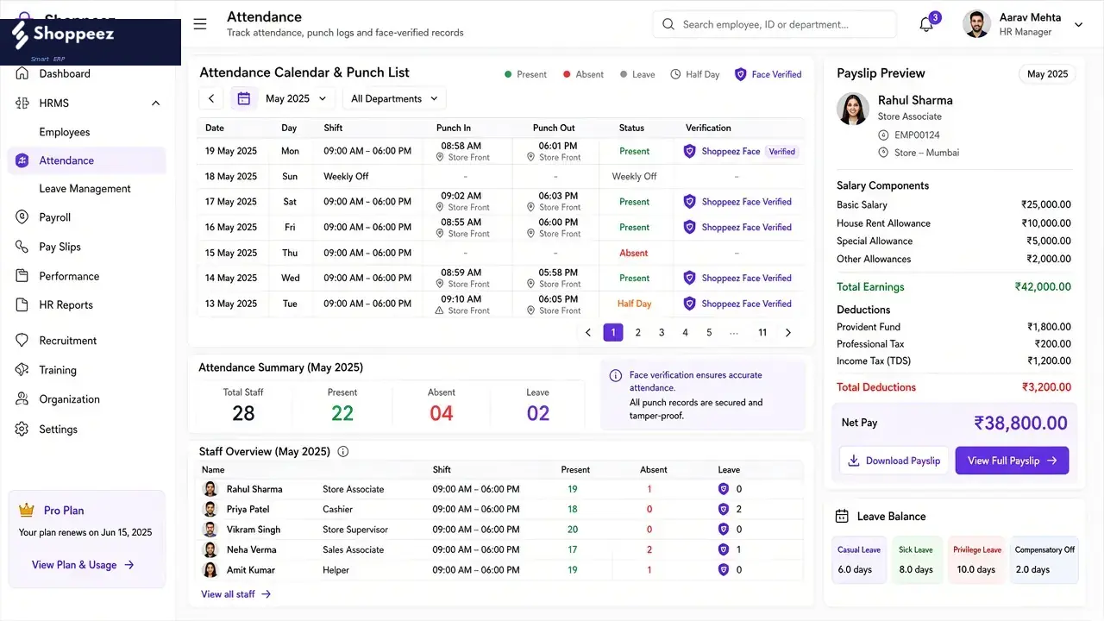Click the 19 May 2025 date cell

click(x=231, y=151)
